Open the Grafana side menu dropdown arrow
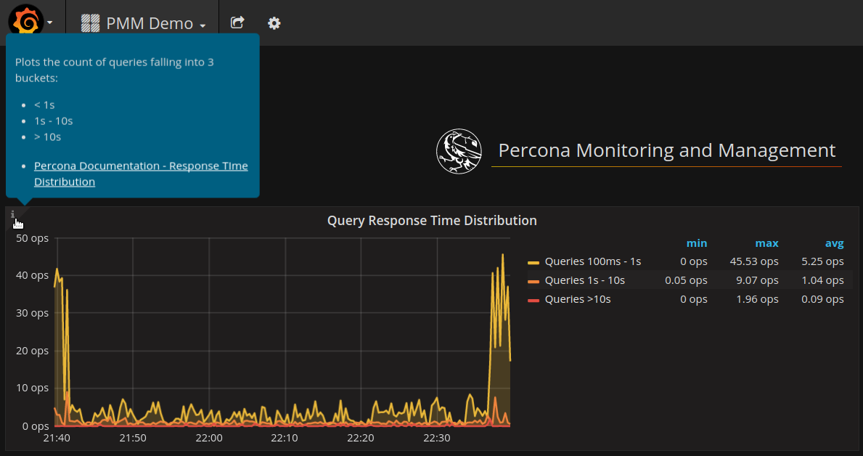 click(49, 23)
